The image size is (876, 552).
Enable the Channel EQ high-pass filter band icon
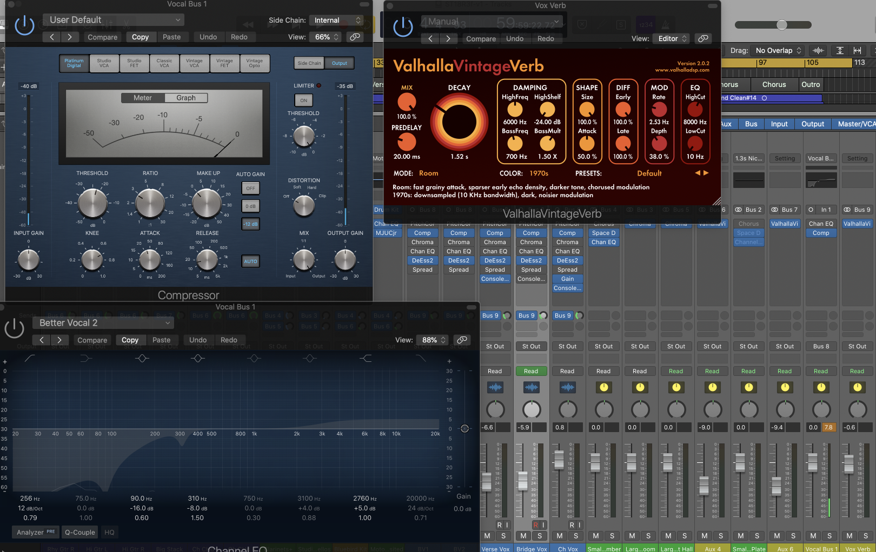(30, 358)
